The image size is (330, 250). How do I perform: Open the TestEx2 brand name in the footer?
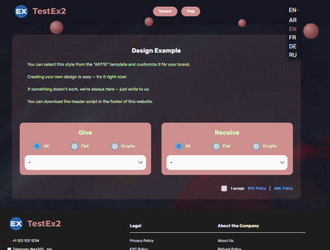pyautogui.click(x=44, y=224)
